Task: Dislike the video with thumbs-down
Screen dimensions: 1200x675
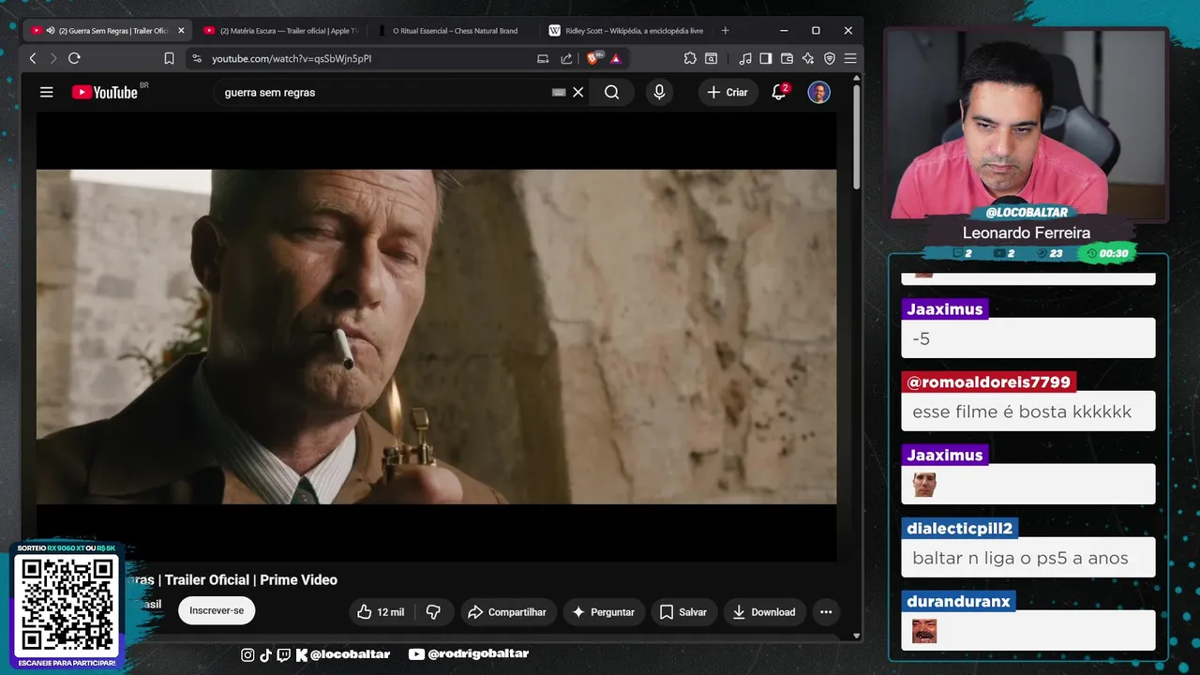Action: tap(433, 612)
